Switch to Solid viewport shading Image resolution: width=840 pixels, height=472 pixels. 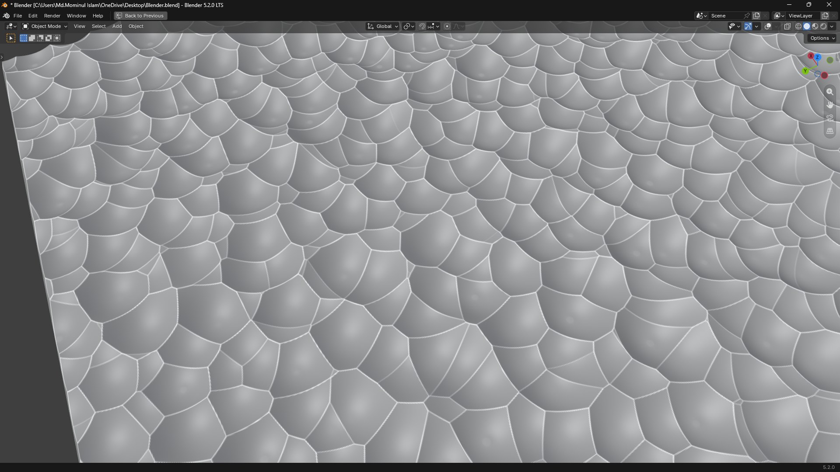tap(807, 27)
